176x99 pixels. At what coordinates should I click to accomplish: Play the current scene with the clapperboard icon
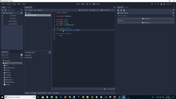pyautogui.click(x=161, y=4)
